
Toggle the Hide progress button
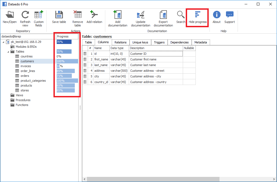197,17
